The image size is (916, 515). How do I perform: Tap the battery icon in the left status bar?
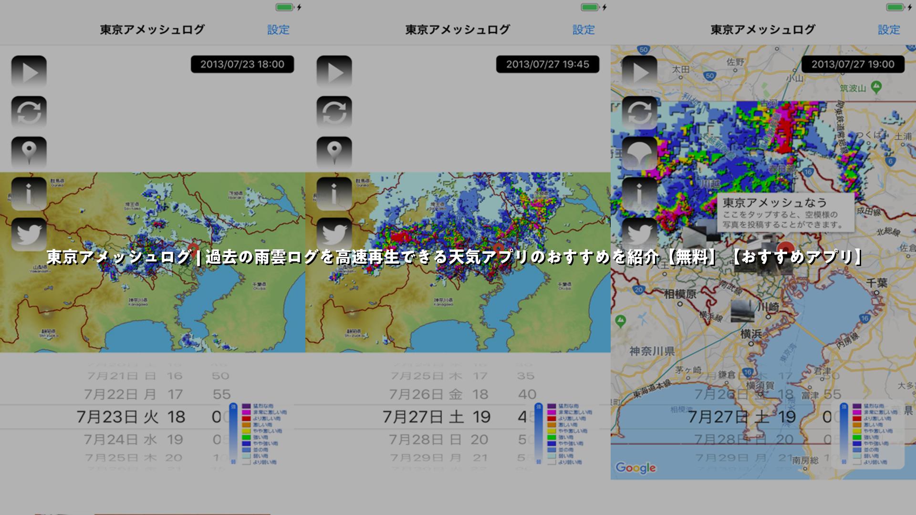pyautogui.click(x=285, y=7)
